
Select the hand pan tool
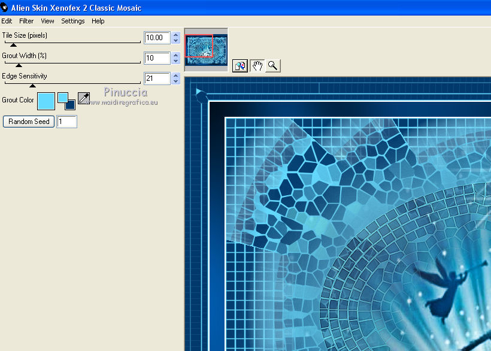[x=257, y=66]
